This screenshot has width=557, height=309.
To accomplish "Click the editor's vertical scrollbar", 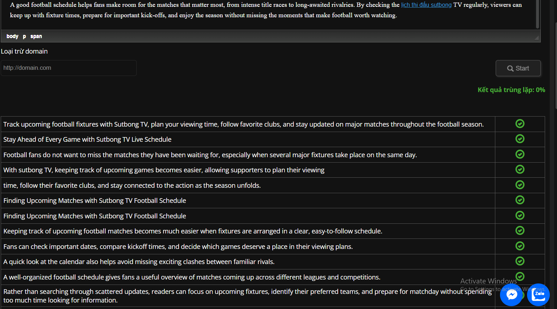I will pyautogui.click(x=538, y=14).
